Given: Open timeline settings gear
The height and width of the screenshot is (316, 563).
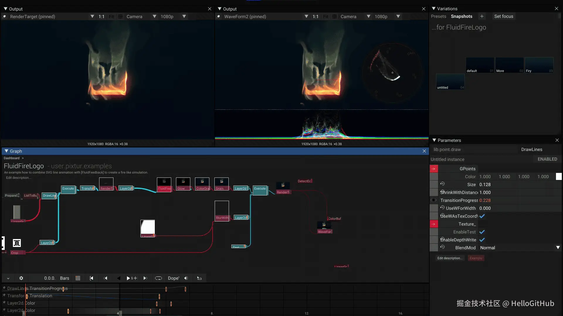Looking at the screenshot, I should (x=21, y=278).
